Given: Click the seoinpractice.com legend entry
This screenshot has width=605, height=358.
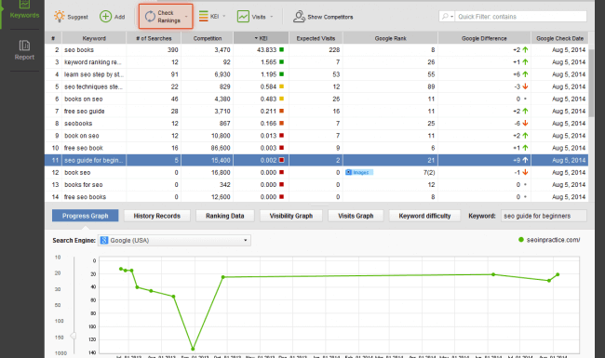Looking at the screenshot, I should click(549, 240).
